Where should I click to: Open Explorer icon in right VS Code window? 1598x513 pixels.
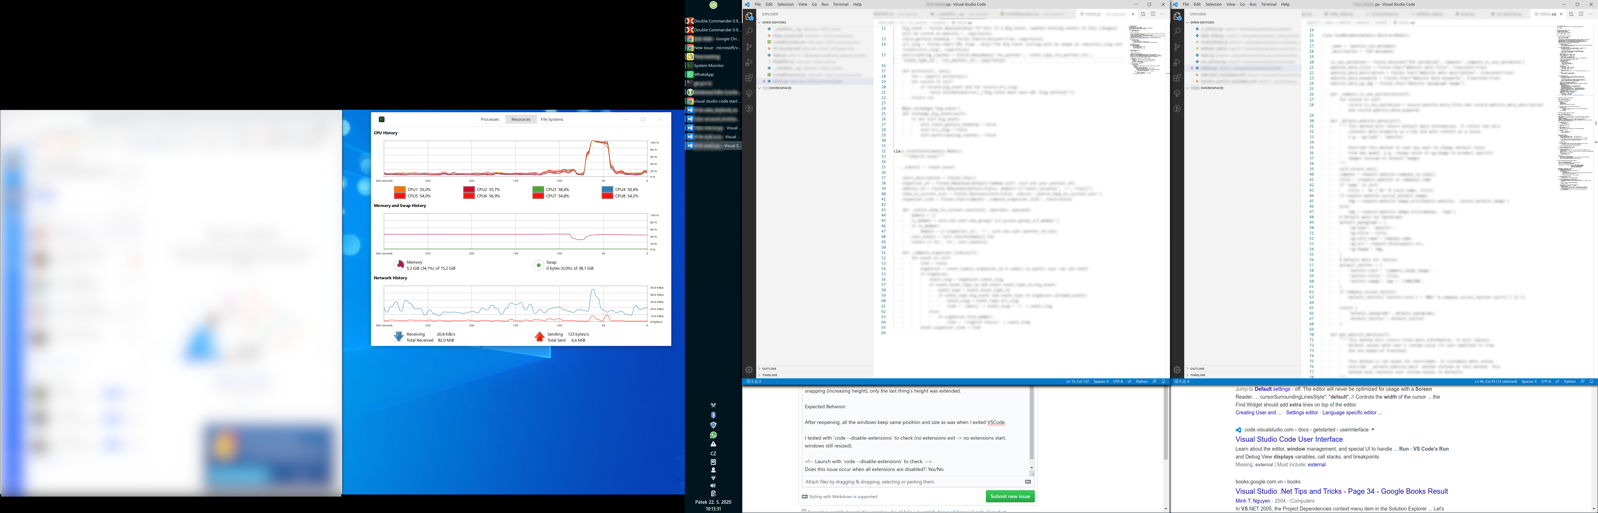coord(1177,16)
